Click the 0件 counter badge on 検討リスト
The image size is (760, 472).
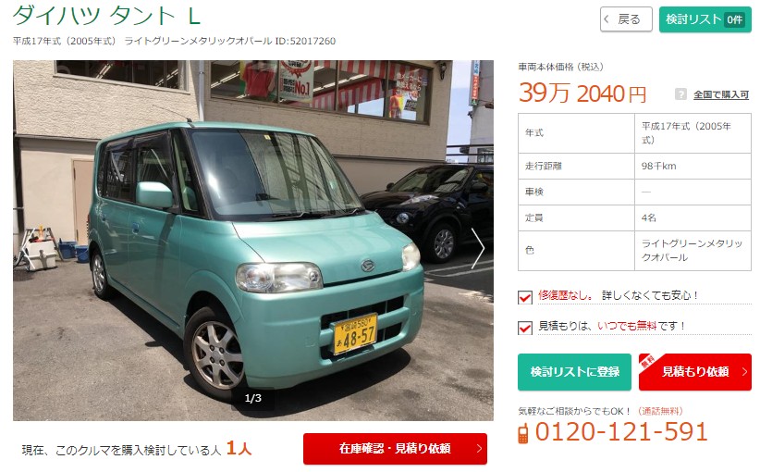734,19
